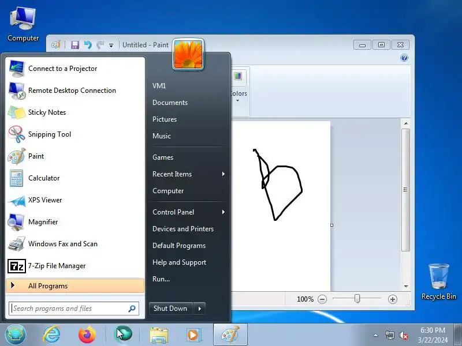Click the Search programs and files box
The image size is (462, 346).
point(74,309)
